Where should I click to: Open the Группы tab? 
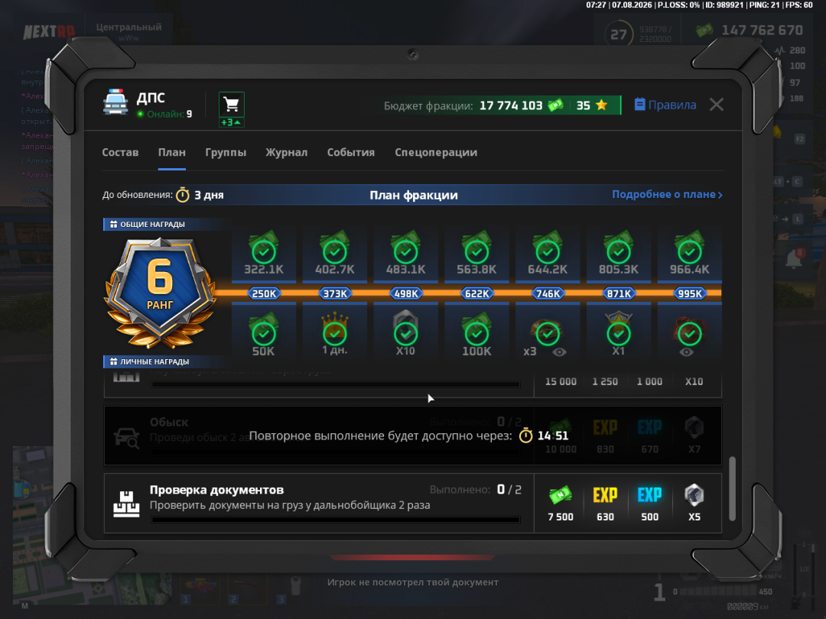(226, 152)
